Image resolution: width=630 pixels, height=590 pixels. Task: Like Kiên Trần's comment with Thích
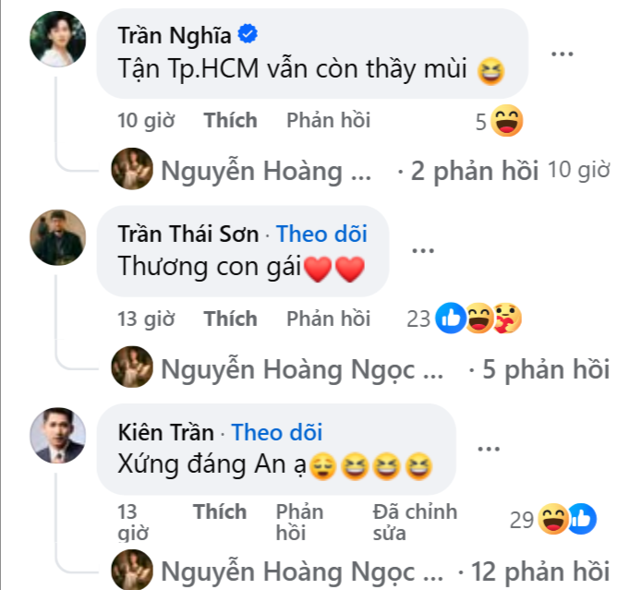220,512
